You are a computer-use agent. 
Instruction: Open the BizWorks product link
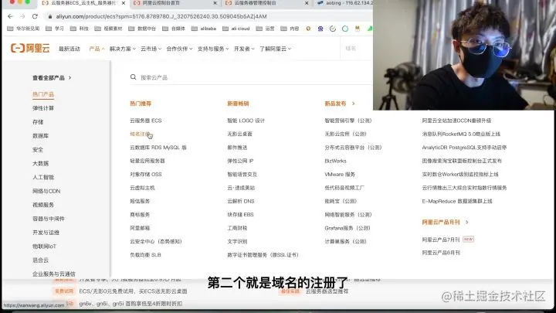[335, 161]
